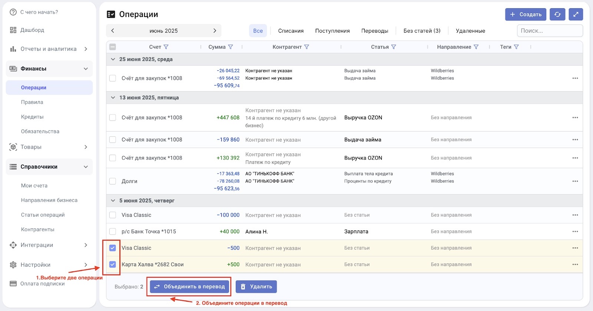Open the Контрагент column filter icon
Image resolution: width=593 pixels, height=311 pixels.
(x=307, y=47)
